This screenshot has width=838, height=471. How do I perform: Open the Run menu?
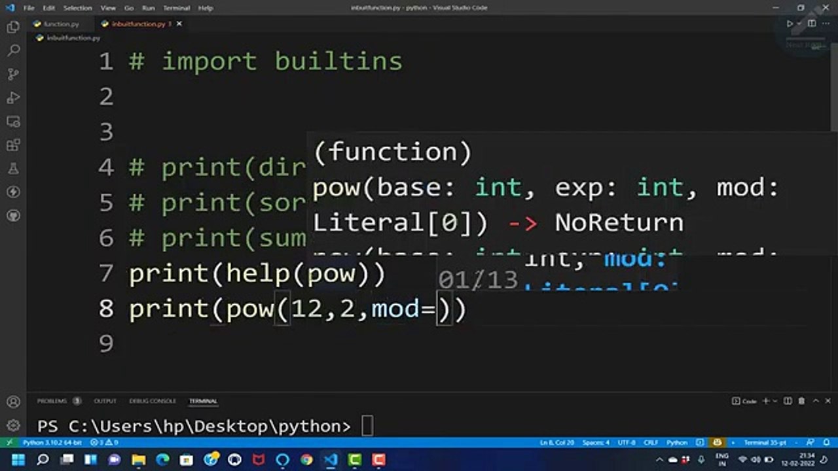148,8
